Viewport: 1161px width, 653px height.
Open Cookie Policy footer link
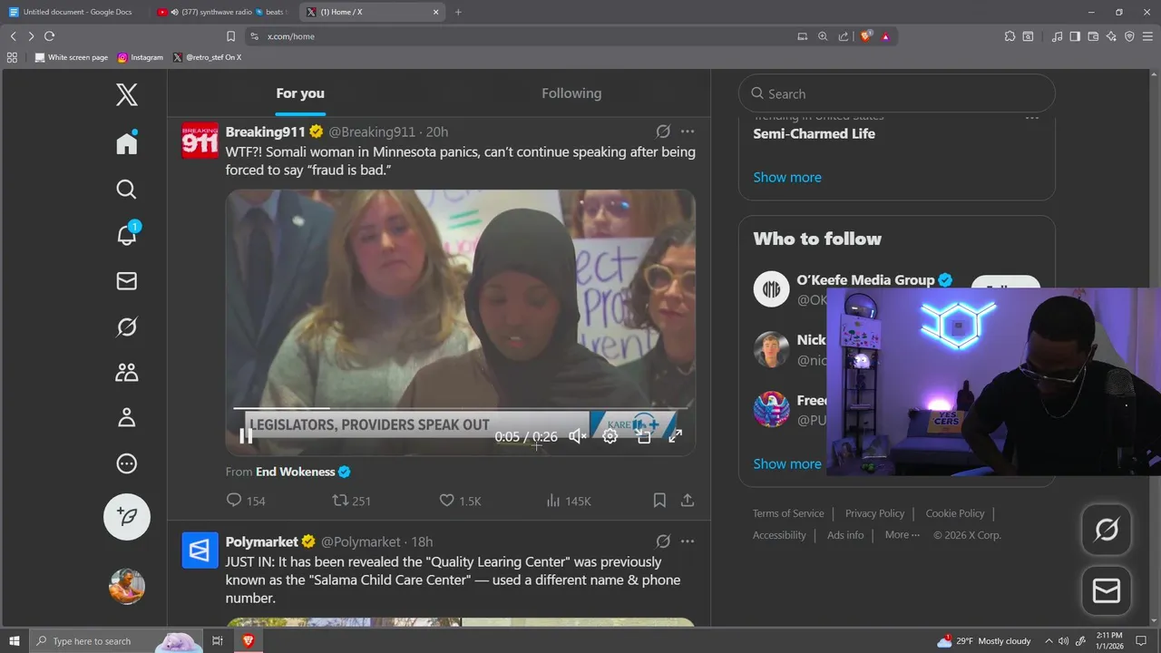[955, 513]
